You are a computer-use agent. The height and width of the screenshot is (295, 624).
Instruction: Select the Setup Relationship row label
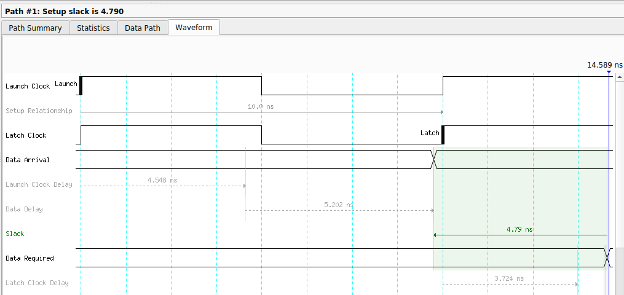[39, 111]
